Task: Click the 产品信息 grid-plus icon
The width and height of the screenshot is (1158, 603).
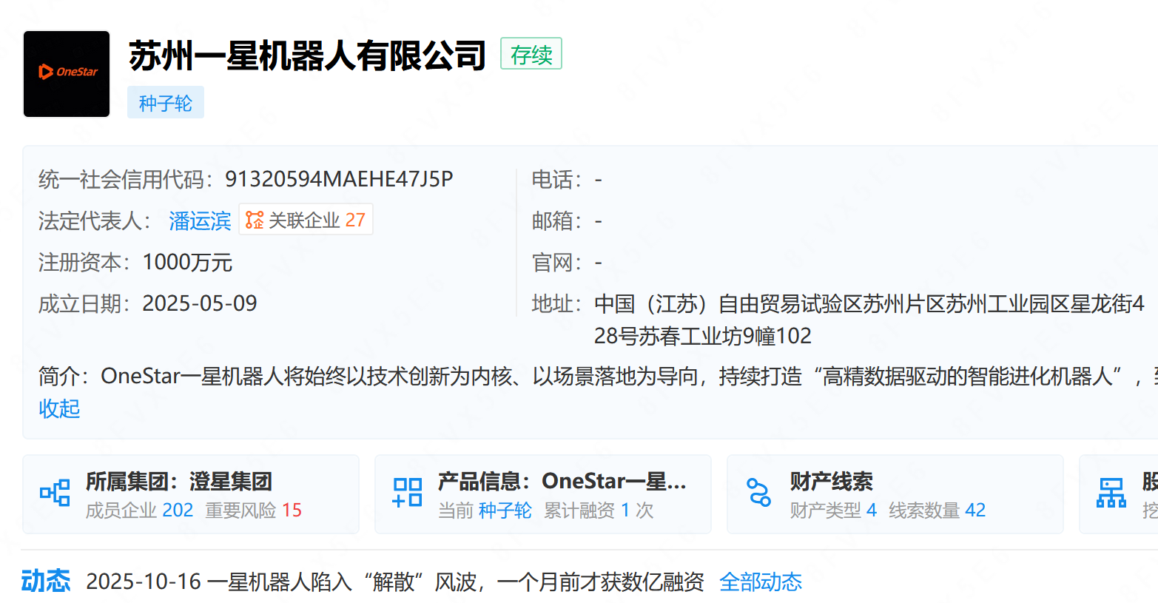Action: tap(407, 493)
